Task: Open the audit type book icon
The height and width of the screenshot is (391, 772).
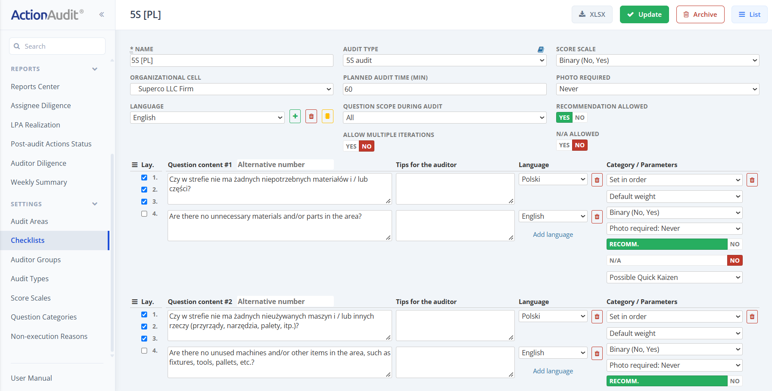Action: [x=541, y=50]
